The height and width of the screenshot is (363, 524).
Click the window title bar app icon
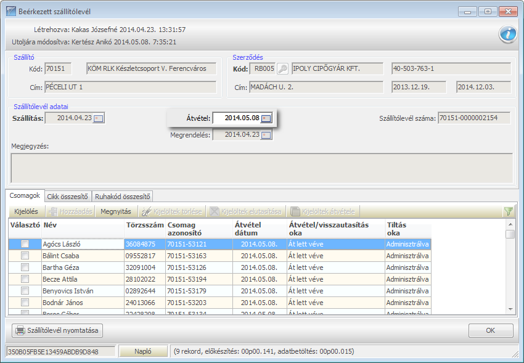[11, 11]
